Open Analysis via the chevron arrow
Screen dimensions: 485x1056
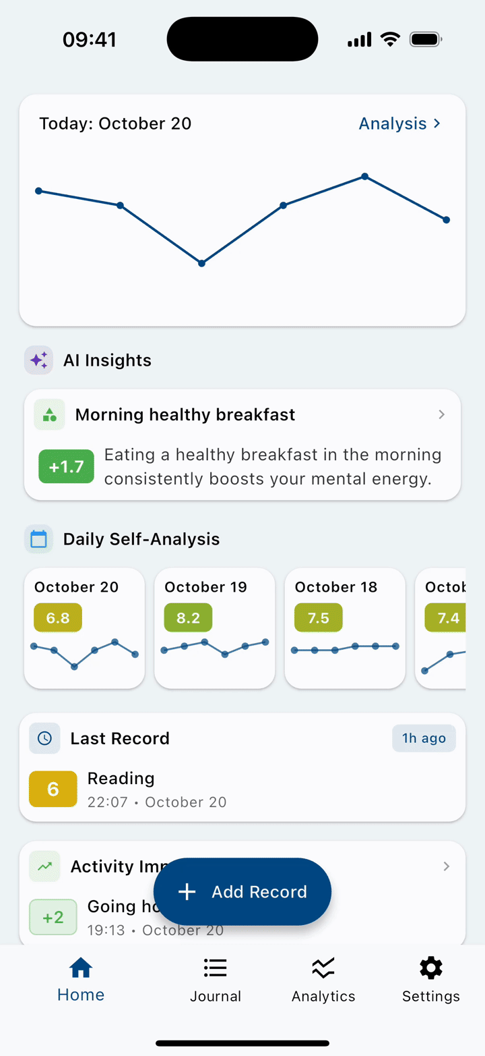[x=437, y=123]
